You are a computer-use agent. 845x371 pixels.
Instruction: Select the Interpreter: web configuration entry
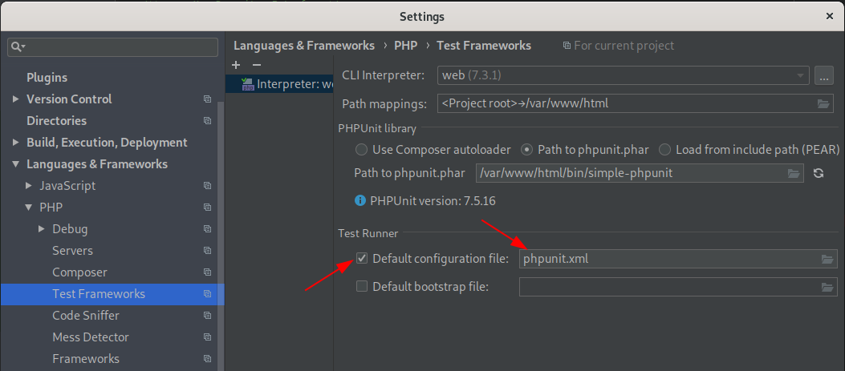279,84
